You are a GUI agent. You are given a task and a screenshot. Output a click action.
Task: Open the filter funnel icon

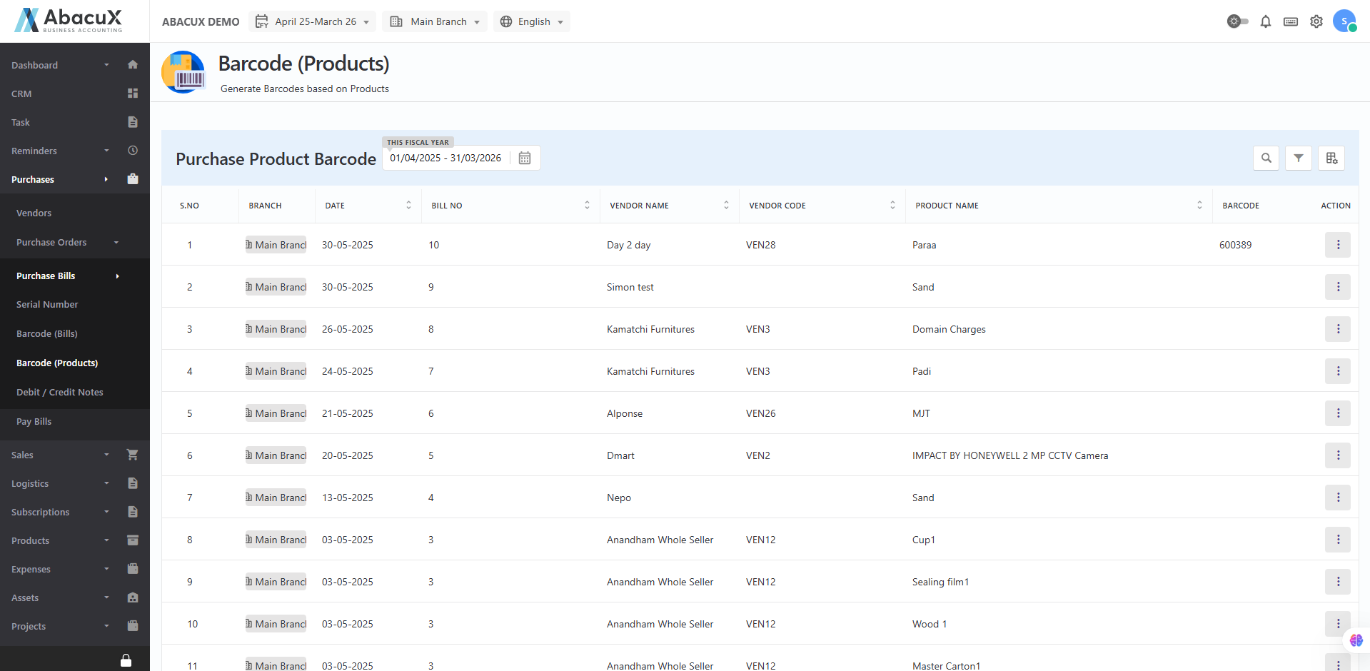click(1298, 158)
